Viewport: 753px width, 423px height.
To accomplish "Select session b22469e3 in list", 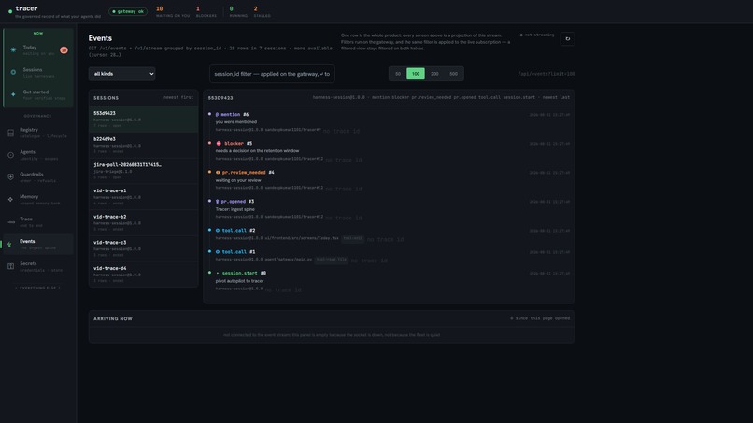I will pyautogui.click(x=144, y=145).
